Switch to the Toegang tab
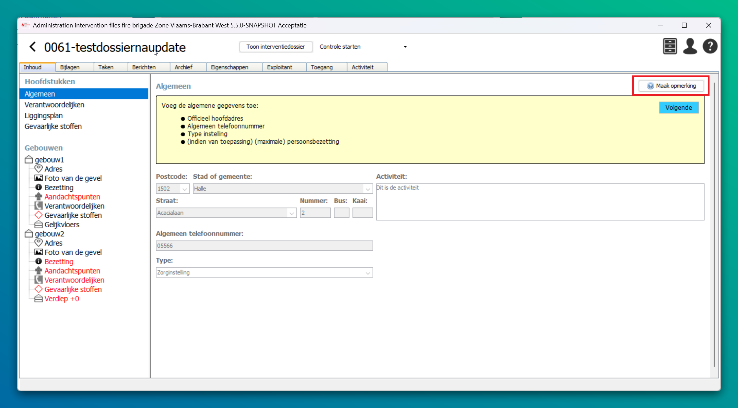Image resolution: width=738 pixels, height=408 pixels. (327, 67)
